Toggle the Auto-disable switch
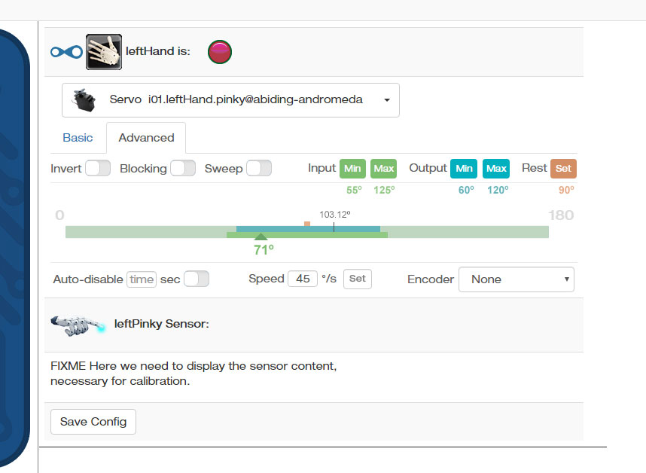Image resolution: width=646 pixels, height=473 pixels. (197, 279)
